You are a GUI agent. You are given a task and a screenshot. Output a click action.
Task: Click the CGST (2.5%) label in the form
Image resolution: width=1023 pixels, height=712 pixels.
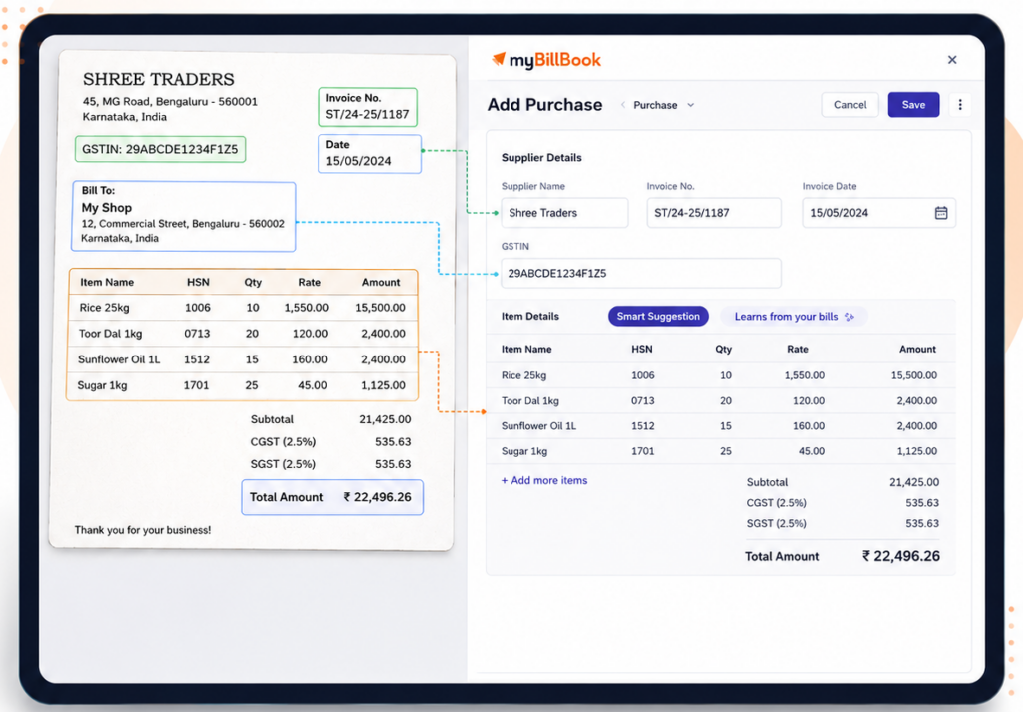[776, 503]
